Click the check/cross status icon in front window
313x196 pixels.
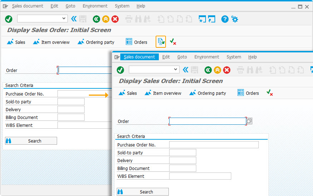[x=270, y=93]
